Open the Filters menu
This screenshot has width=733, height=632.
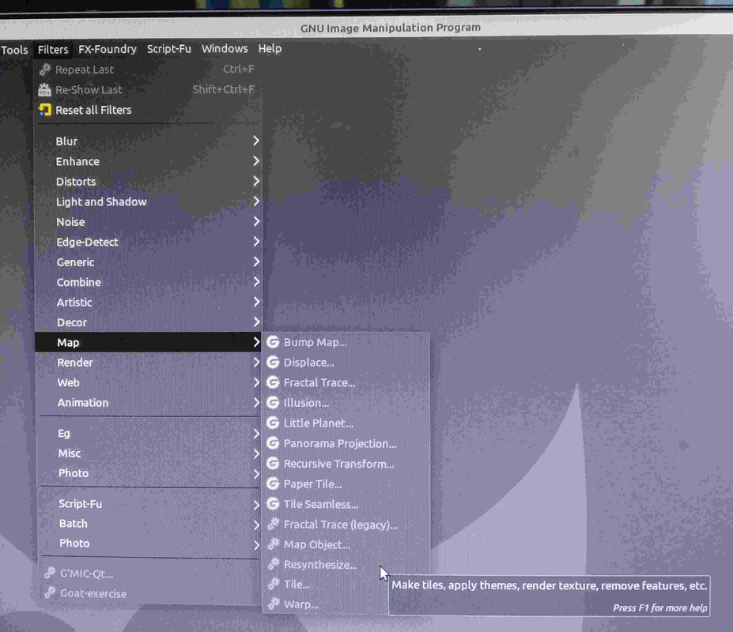53,50
